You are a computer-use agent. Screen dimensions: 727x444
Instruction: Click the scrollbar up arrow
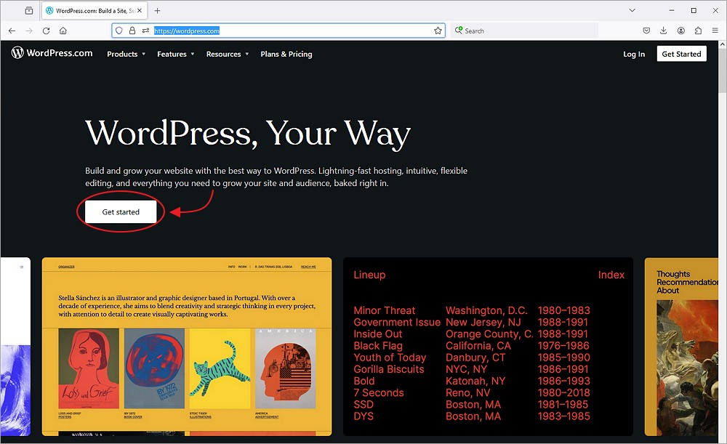(x=722, y=44)
